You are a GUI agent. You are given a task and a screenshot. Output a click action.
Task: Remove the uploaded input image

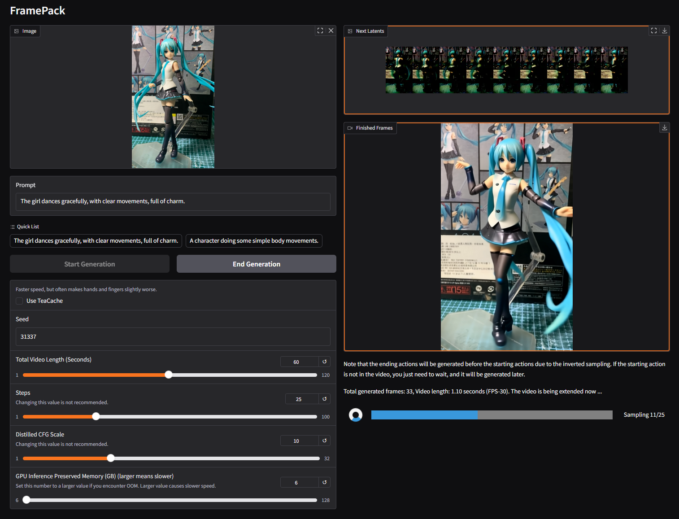331,31
